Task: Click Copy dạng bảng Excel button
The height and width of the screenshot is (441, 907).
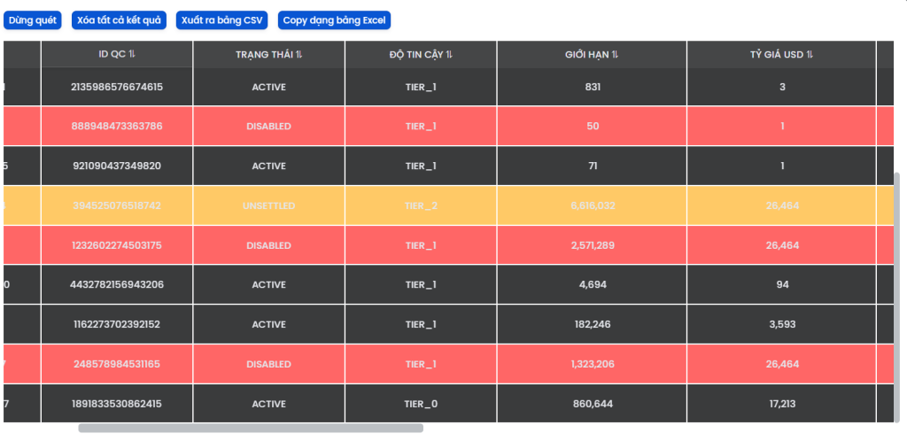Action: [x=334, y=20]
